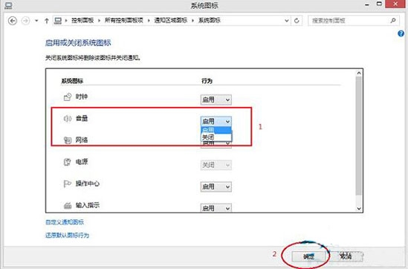Click the 时钟 label text
This screenshot has width=408, height=269.
tap(82, 97)
